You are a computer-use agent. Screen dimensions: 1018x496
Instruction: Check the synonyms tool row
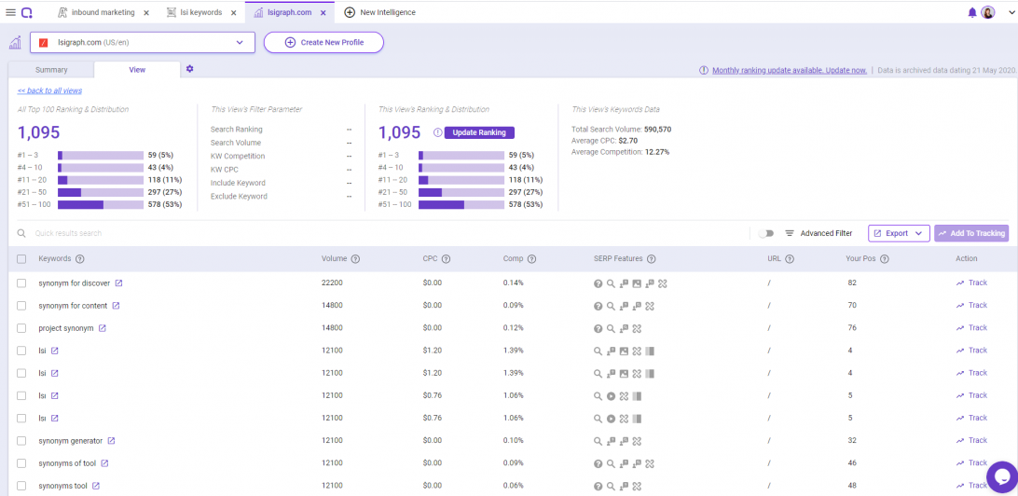coord(22,486)
